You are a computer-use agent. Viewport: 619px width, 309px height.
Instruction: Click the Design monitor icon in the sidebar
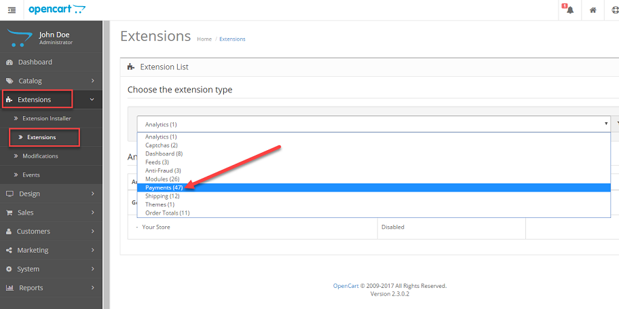point(10,194)
